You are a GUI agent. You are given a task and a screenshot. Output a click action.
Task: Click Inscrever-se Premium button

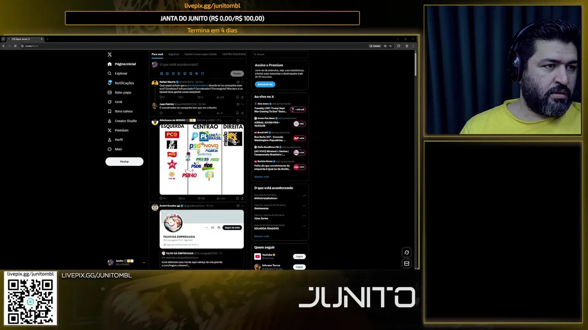(265, 84)
